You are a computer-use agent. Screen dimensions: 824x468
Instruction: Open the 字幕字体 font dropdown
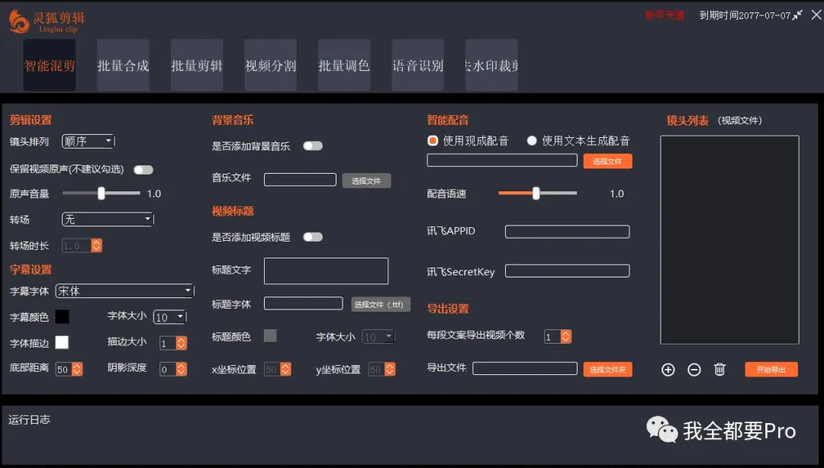click(124, 291)
